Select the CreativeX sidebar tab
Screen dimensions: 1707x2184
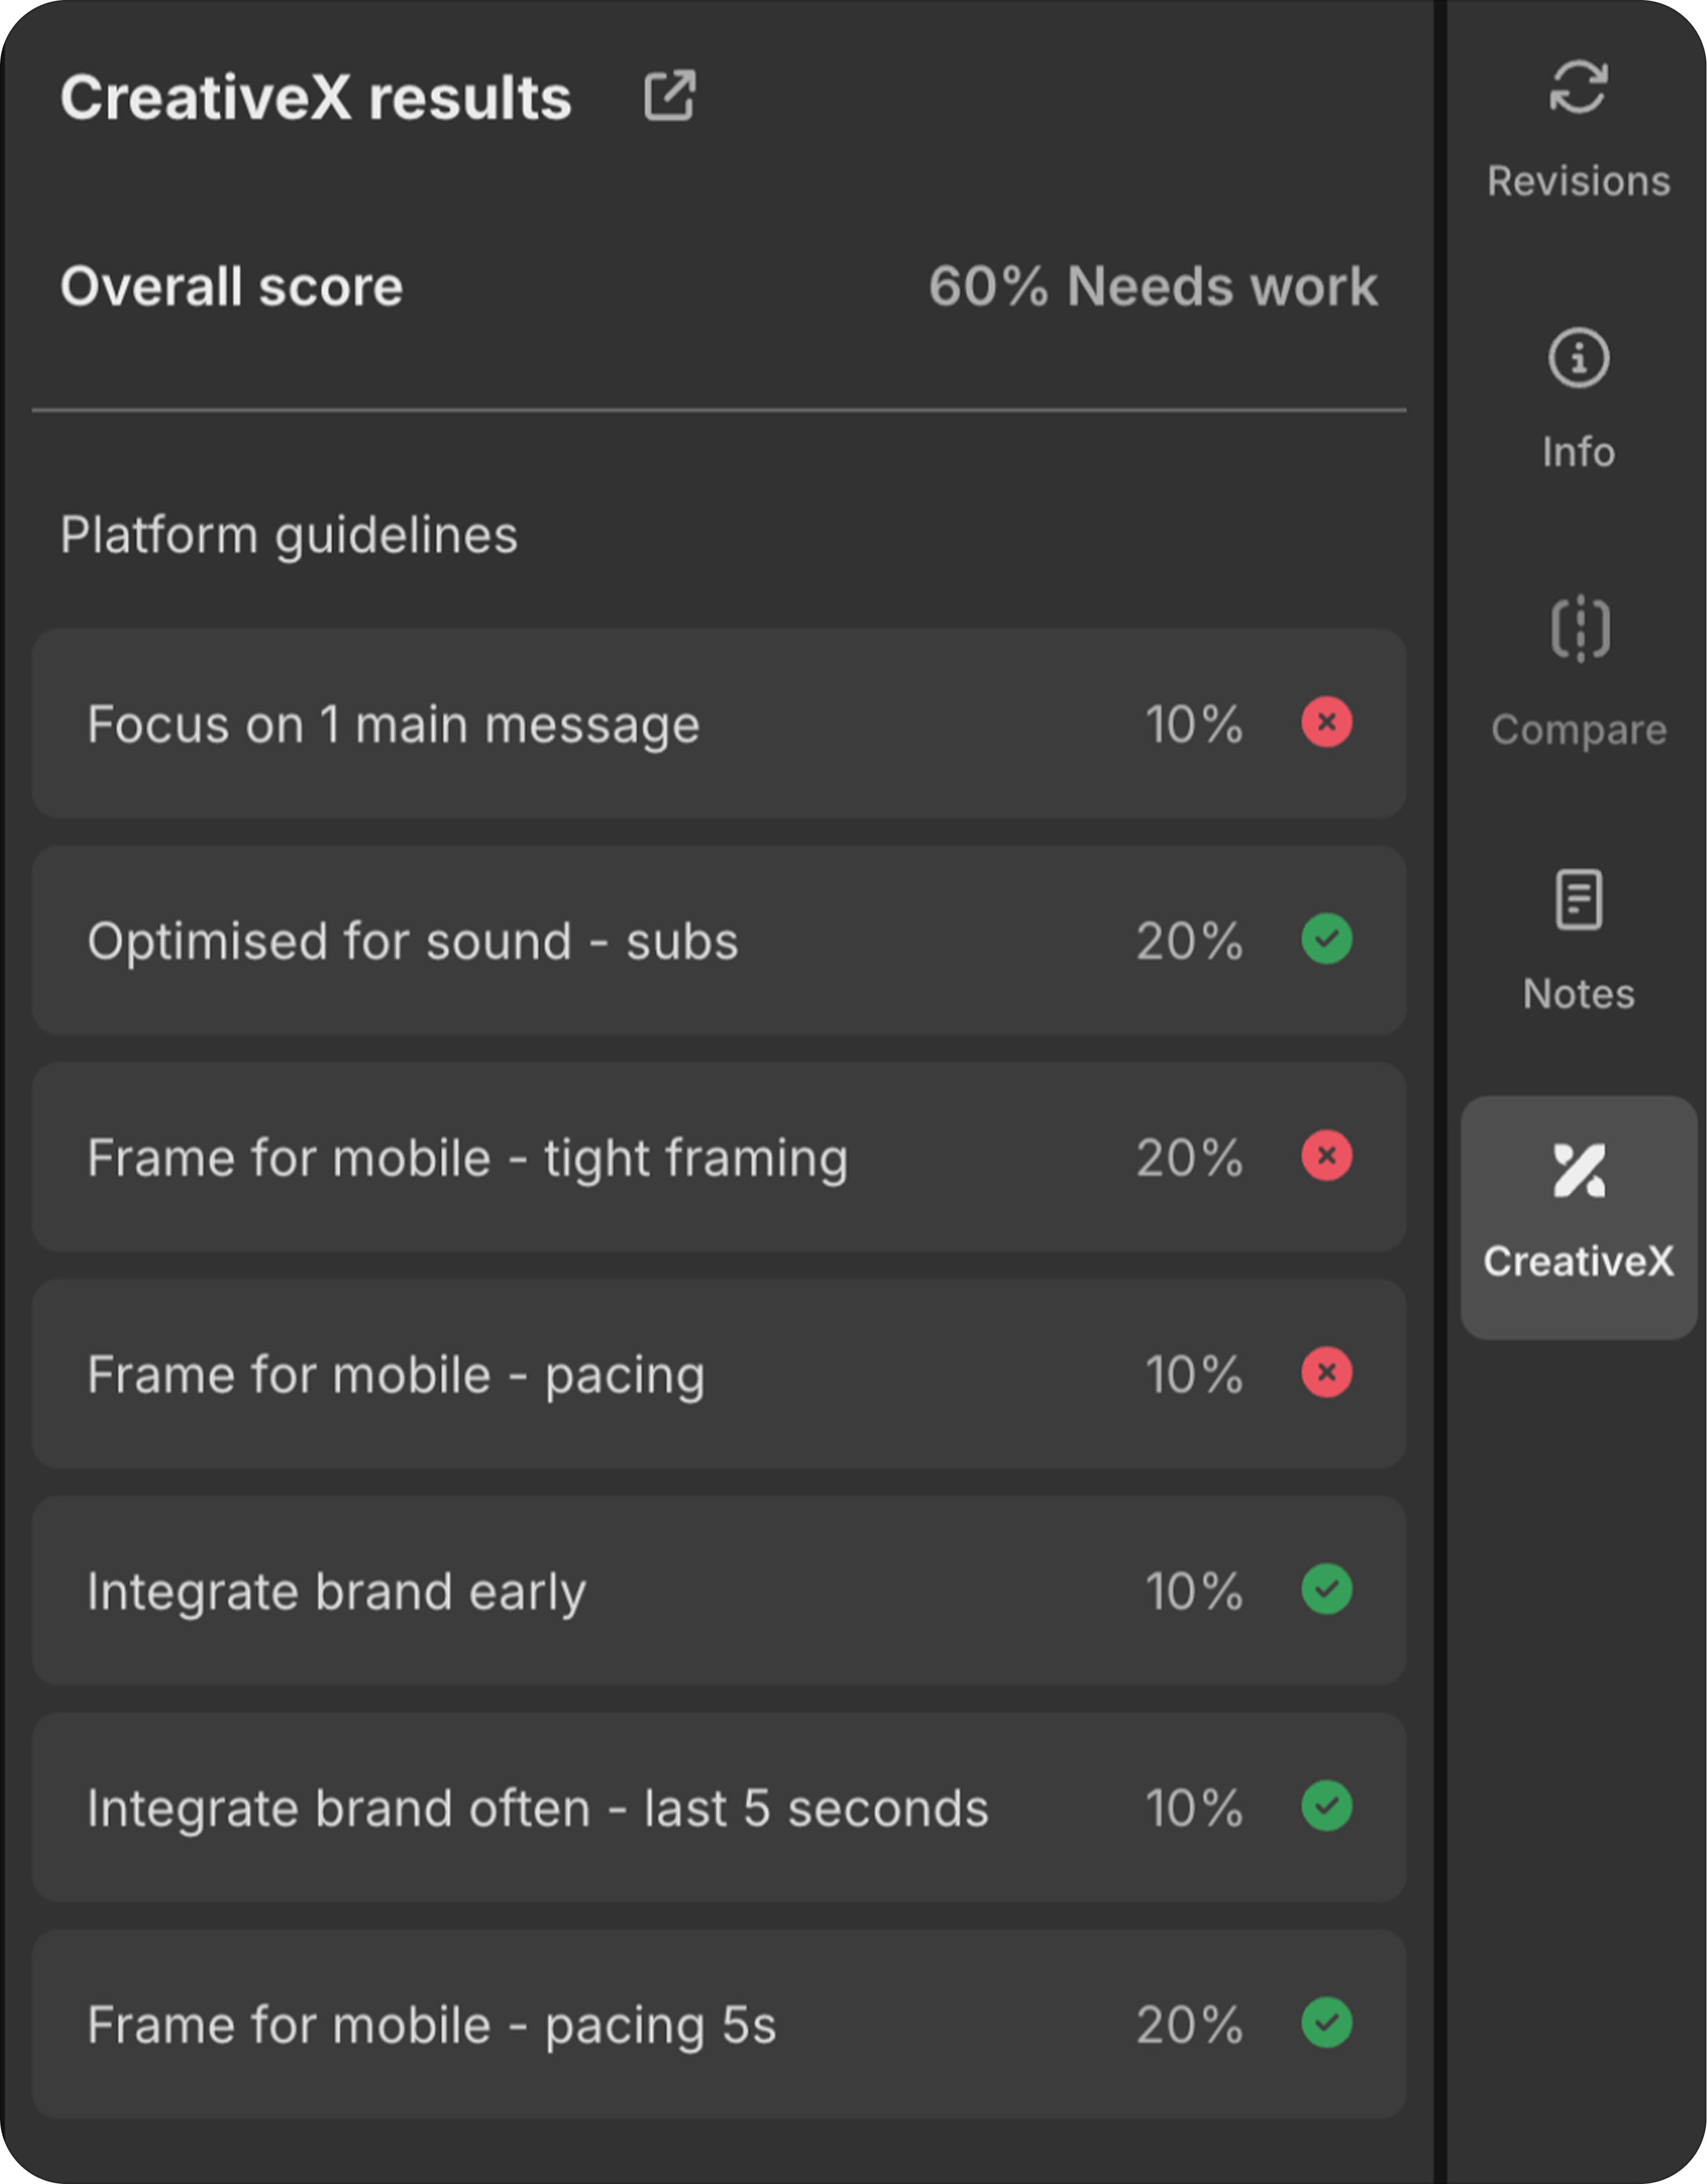[x=1578, y=1216]
